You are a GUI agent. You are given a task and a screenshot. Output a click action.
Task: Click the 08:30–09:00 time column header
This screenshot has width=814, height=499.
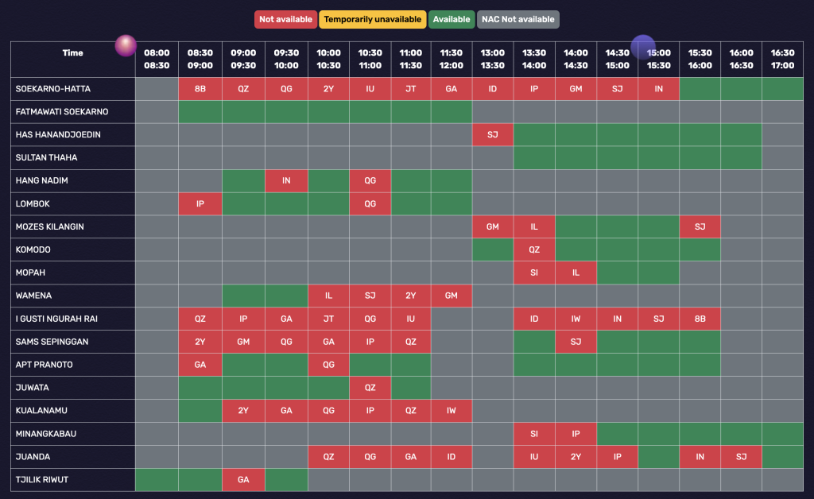click(x=200, y=60)
